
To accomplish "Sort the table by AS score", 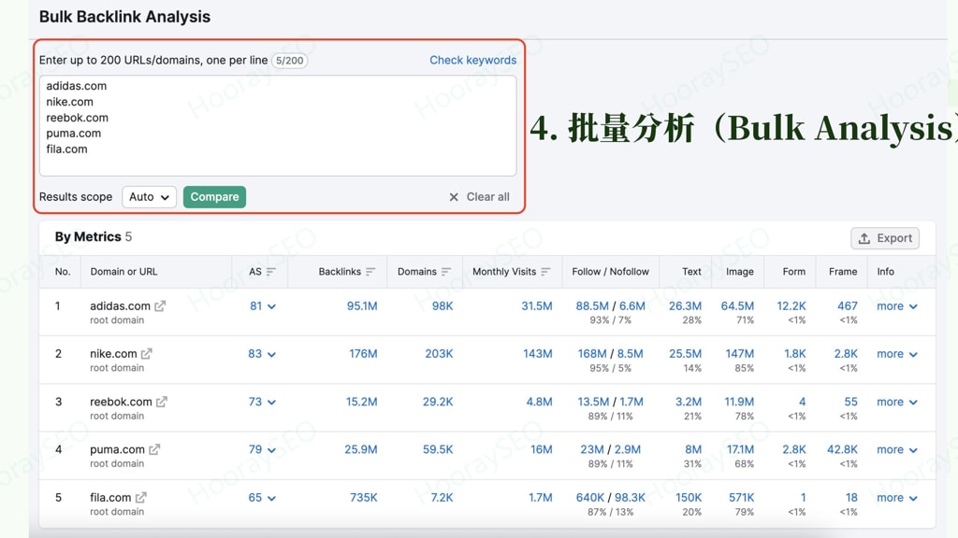I will click(269, 271).
